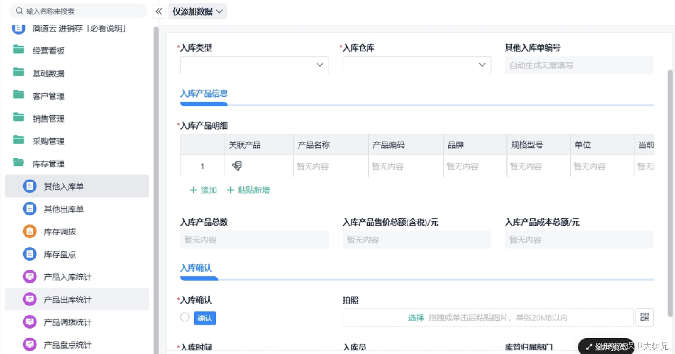This screenshot has height=354, width=675.
Task: Click the purple 产品盘点统计 icon
Action: coord(30,344)
